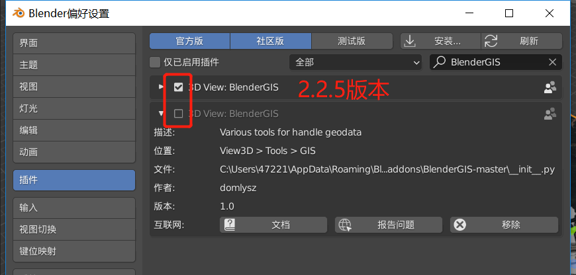Viewport: 576px width, 275px height.
Task: Click the remove X circle icon
Action: tap(459, 224)
